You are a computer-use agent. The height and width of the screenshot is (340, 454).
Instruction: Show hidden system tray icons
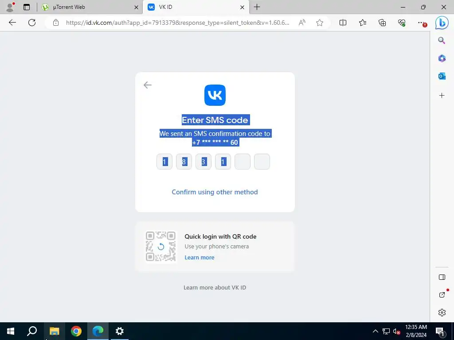[x=375, y=331]
